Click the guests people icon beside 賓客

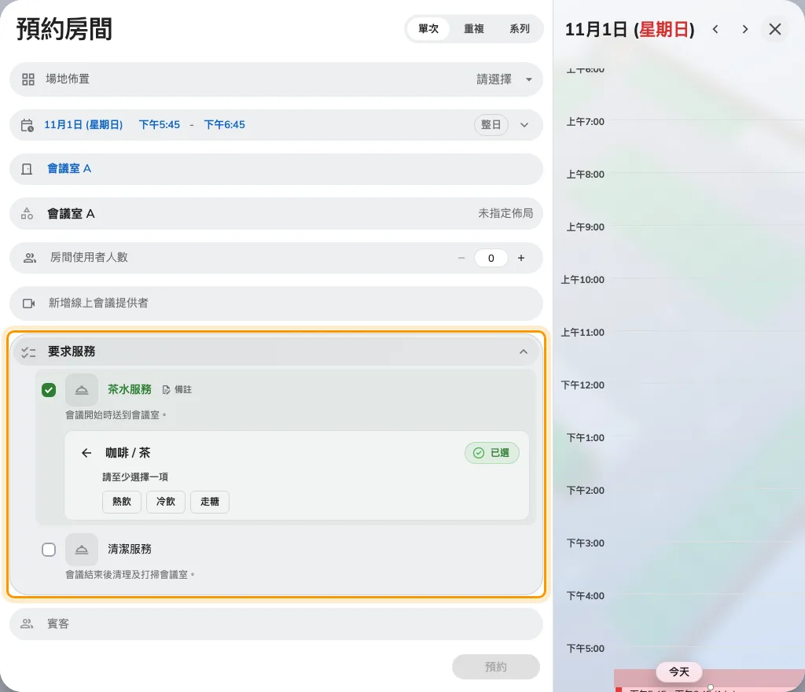[x=27, y=624]
